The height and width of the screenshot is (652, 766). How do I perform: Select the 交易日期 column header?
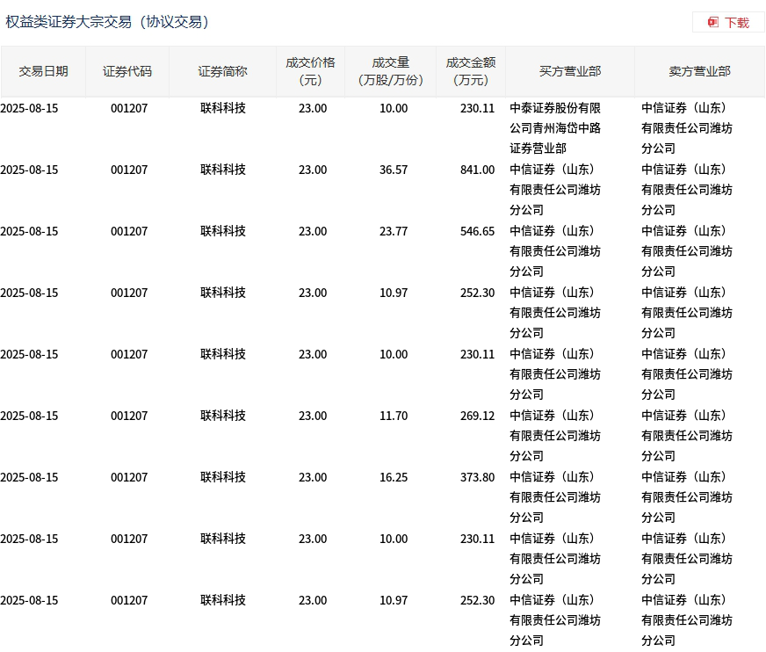[43, 71]
